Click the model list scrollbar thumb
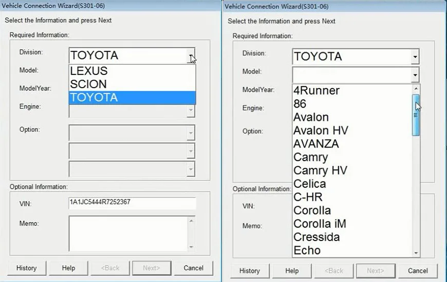Image resolution: width=447 pixels, height=282 pixels. [416, 115]
